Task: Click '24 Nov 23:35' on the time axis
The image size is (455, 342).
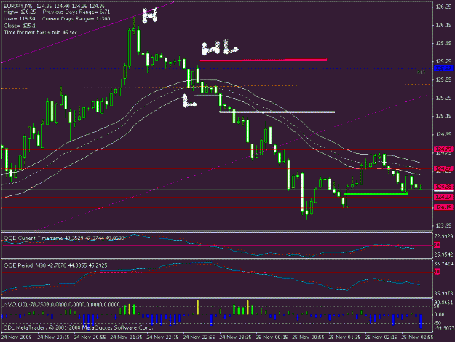Action: pyautogui.click(x=235, y=337)
